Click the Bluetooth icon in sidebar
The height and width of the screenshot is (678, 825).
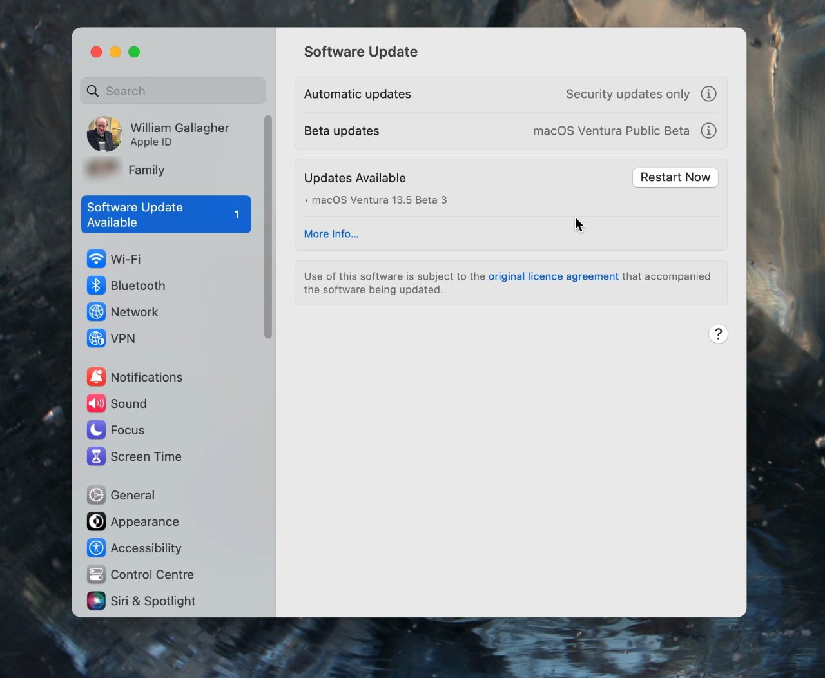[96, 286]
